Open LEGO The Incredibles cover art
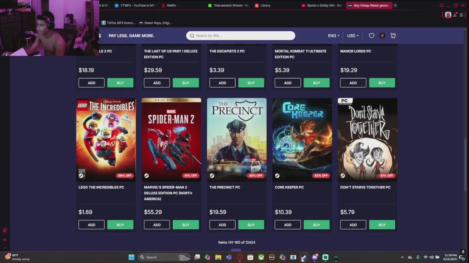 106,140
